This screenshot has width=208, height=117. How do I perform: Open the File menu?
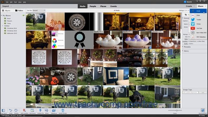coord(7,2)
